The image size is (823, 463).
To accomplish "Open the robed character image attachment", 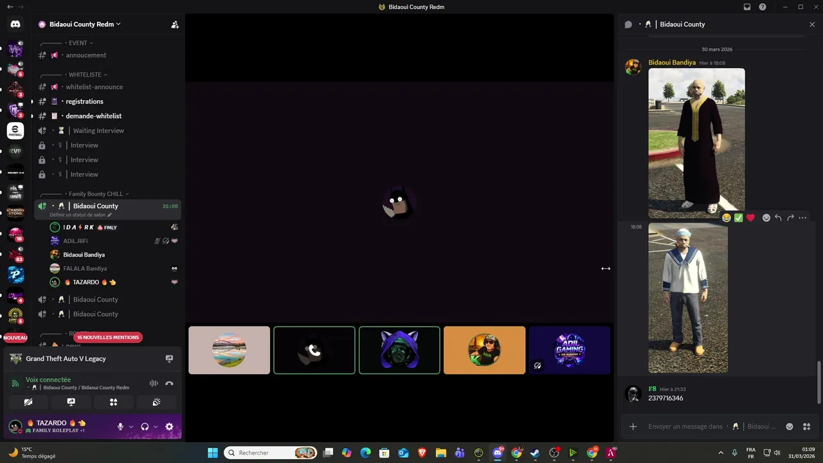I will point(696,143).
